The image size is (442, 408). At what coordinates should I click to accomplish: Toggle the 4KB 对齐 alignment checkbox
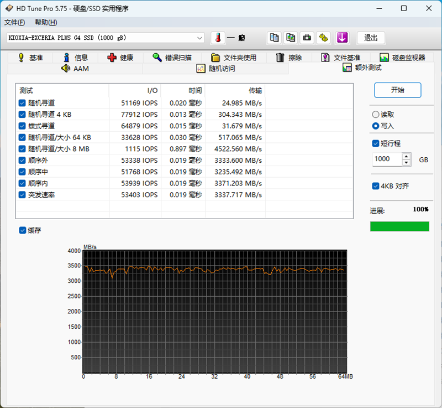376,186
